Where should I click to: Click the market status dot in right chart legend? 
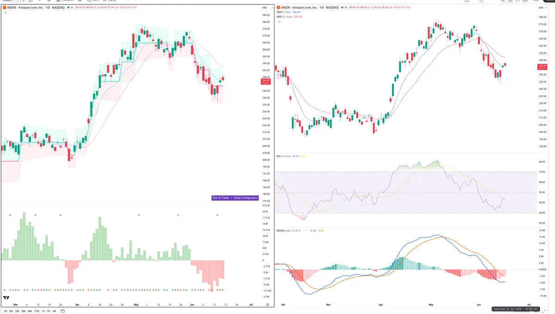pos(342,7)
